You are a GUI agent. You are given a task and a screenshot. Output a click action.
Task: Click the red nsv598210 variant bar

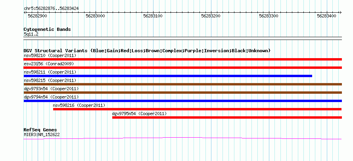182,59
